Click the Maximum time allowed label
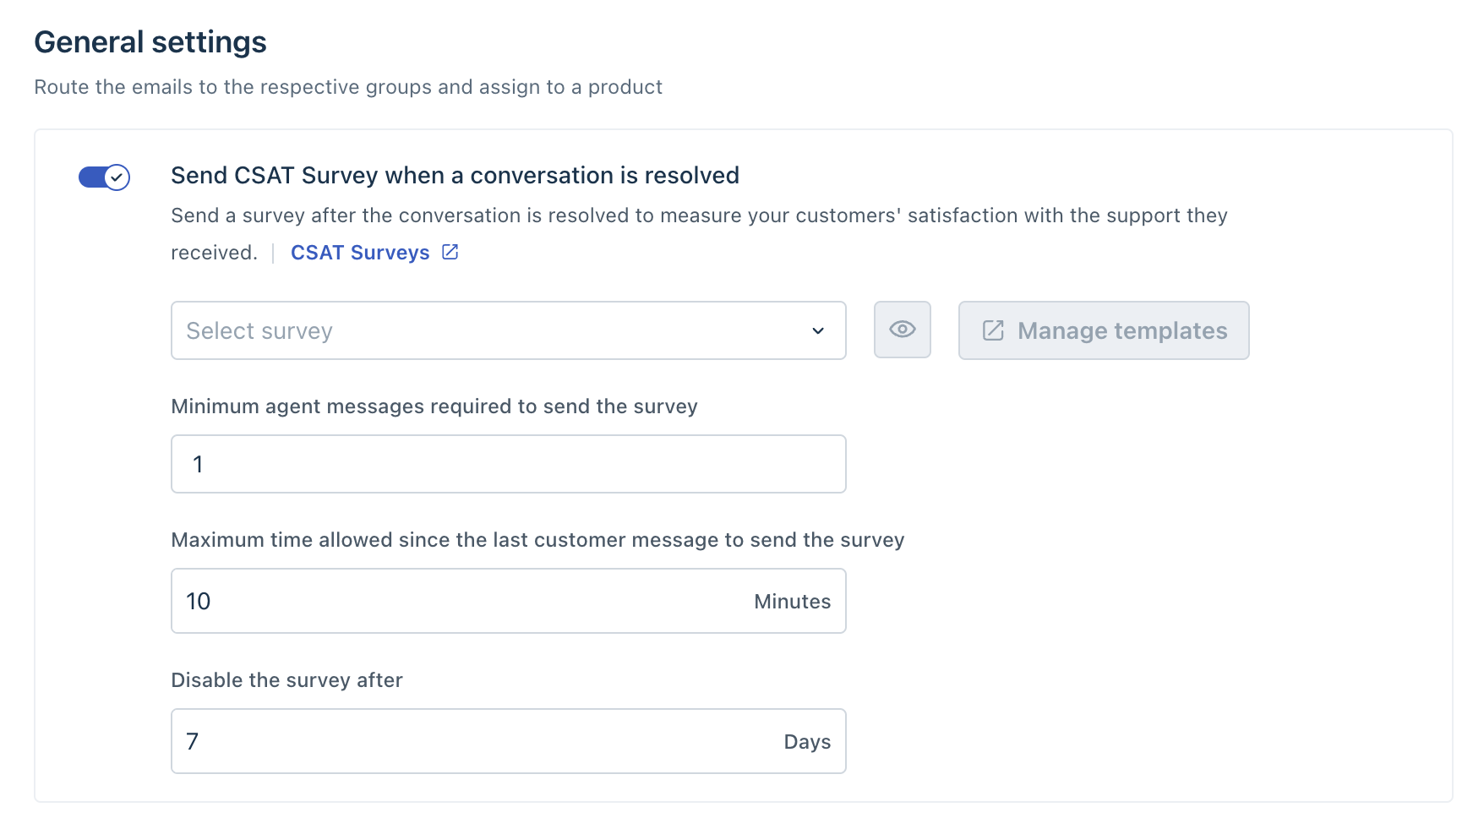Image resolution: width=1484 pixels, height=818 pixels. (537, 540)
